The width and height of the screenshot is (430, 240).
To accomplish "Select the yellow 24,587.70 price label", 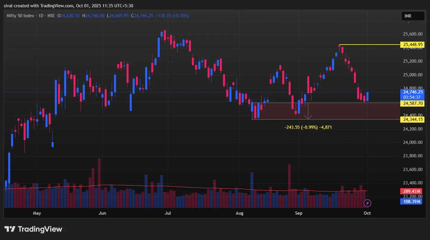I will (x=413, y=103).
